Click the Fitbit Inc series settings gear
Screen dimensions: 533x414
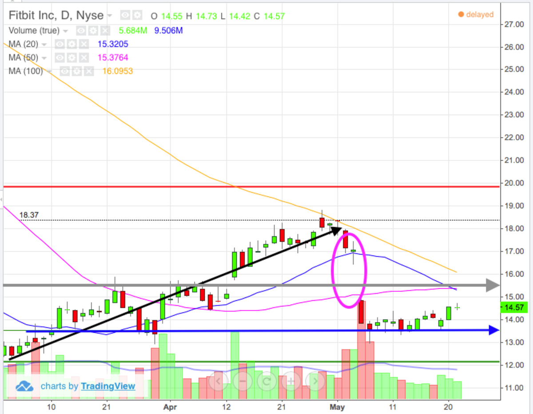point(137,15)
